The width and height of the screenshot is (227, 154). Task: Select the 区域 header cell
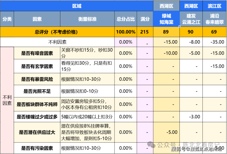pos(77,6)
